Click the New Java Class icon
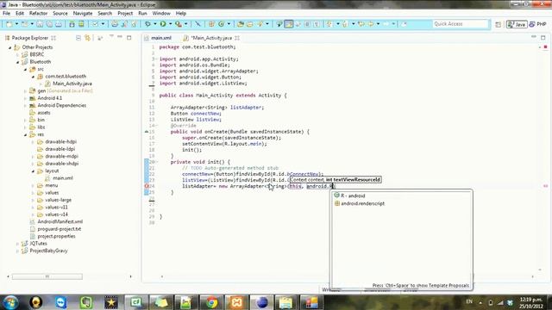 (x=221, y=24)
